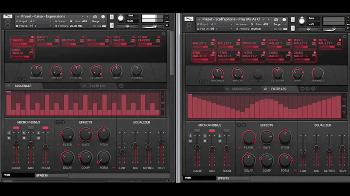Click the Caisa Tune knob
Viewport: 350px width, 196px height.
click(121, 18)
